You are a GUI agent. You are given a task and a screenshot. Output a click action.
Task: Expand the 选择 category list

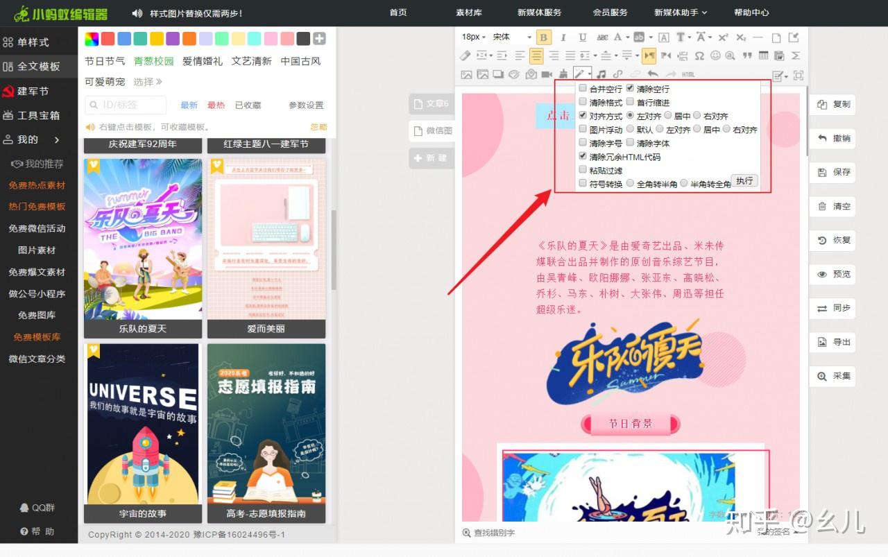(x=148, y=82)
